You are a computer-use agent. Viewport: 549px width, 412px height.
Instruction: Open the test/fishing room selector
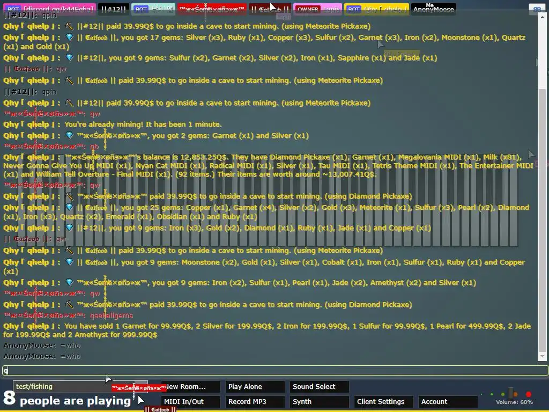point(80,386)
